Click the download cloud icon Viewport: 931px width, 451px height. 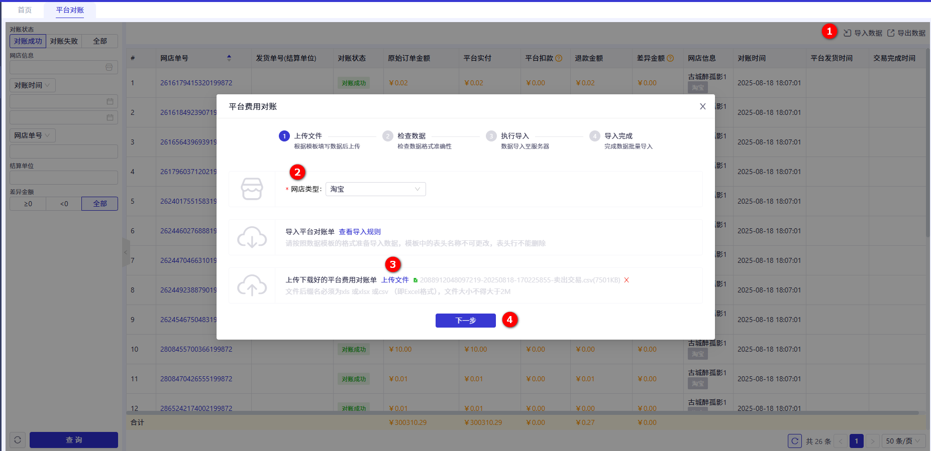click(252, 237)
